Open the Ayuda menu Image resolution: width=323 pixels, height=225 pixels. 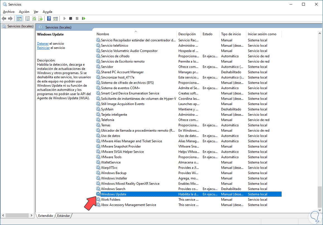47,12
